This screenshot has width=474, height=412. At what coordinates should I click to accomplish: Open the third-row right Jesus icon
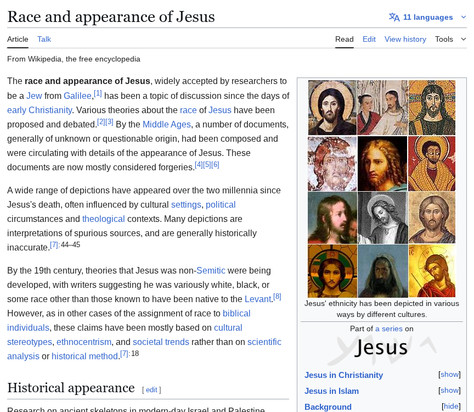click(x=432, y=218)
